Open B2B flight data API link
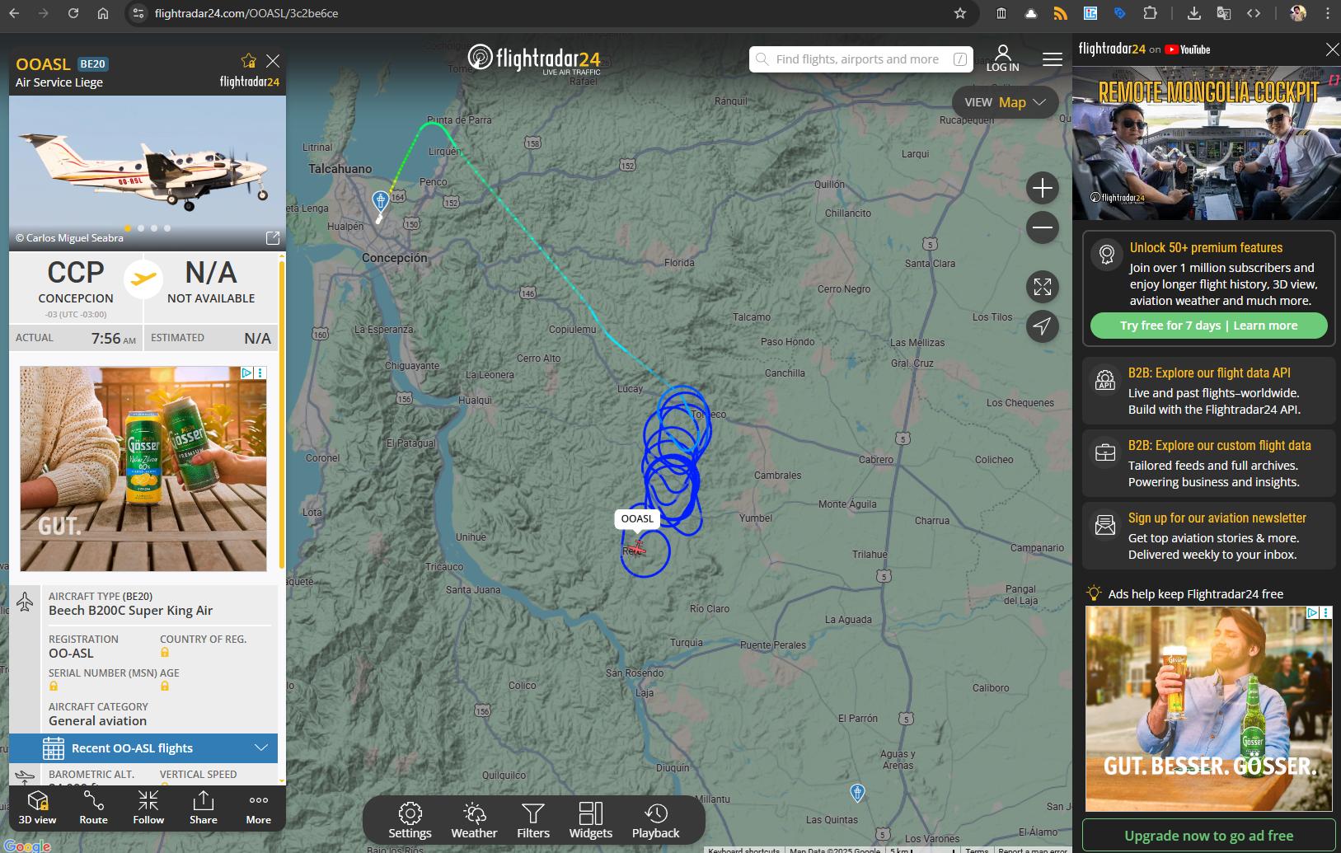The image size is (1341, 853). coord(1208,391)
